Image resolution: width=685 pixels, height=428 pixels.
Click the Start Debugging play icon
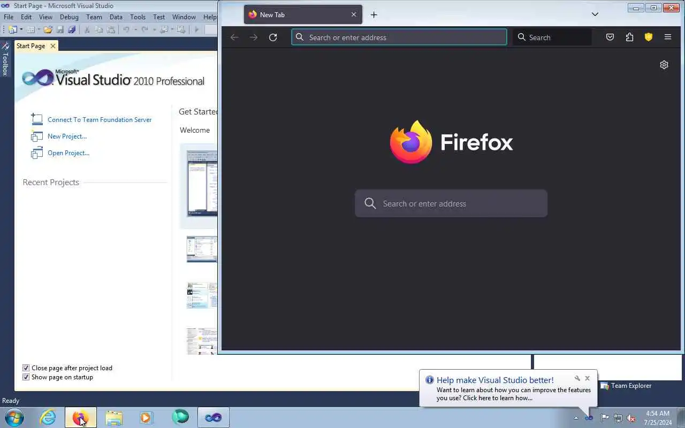(x=197, y=29)
